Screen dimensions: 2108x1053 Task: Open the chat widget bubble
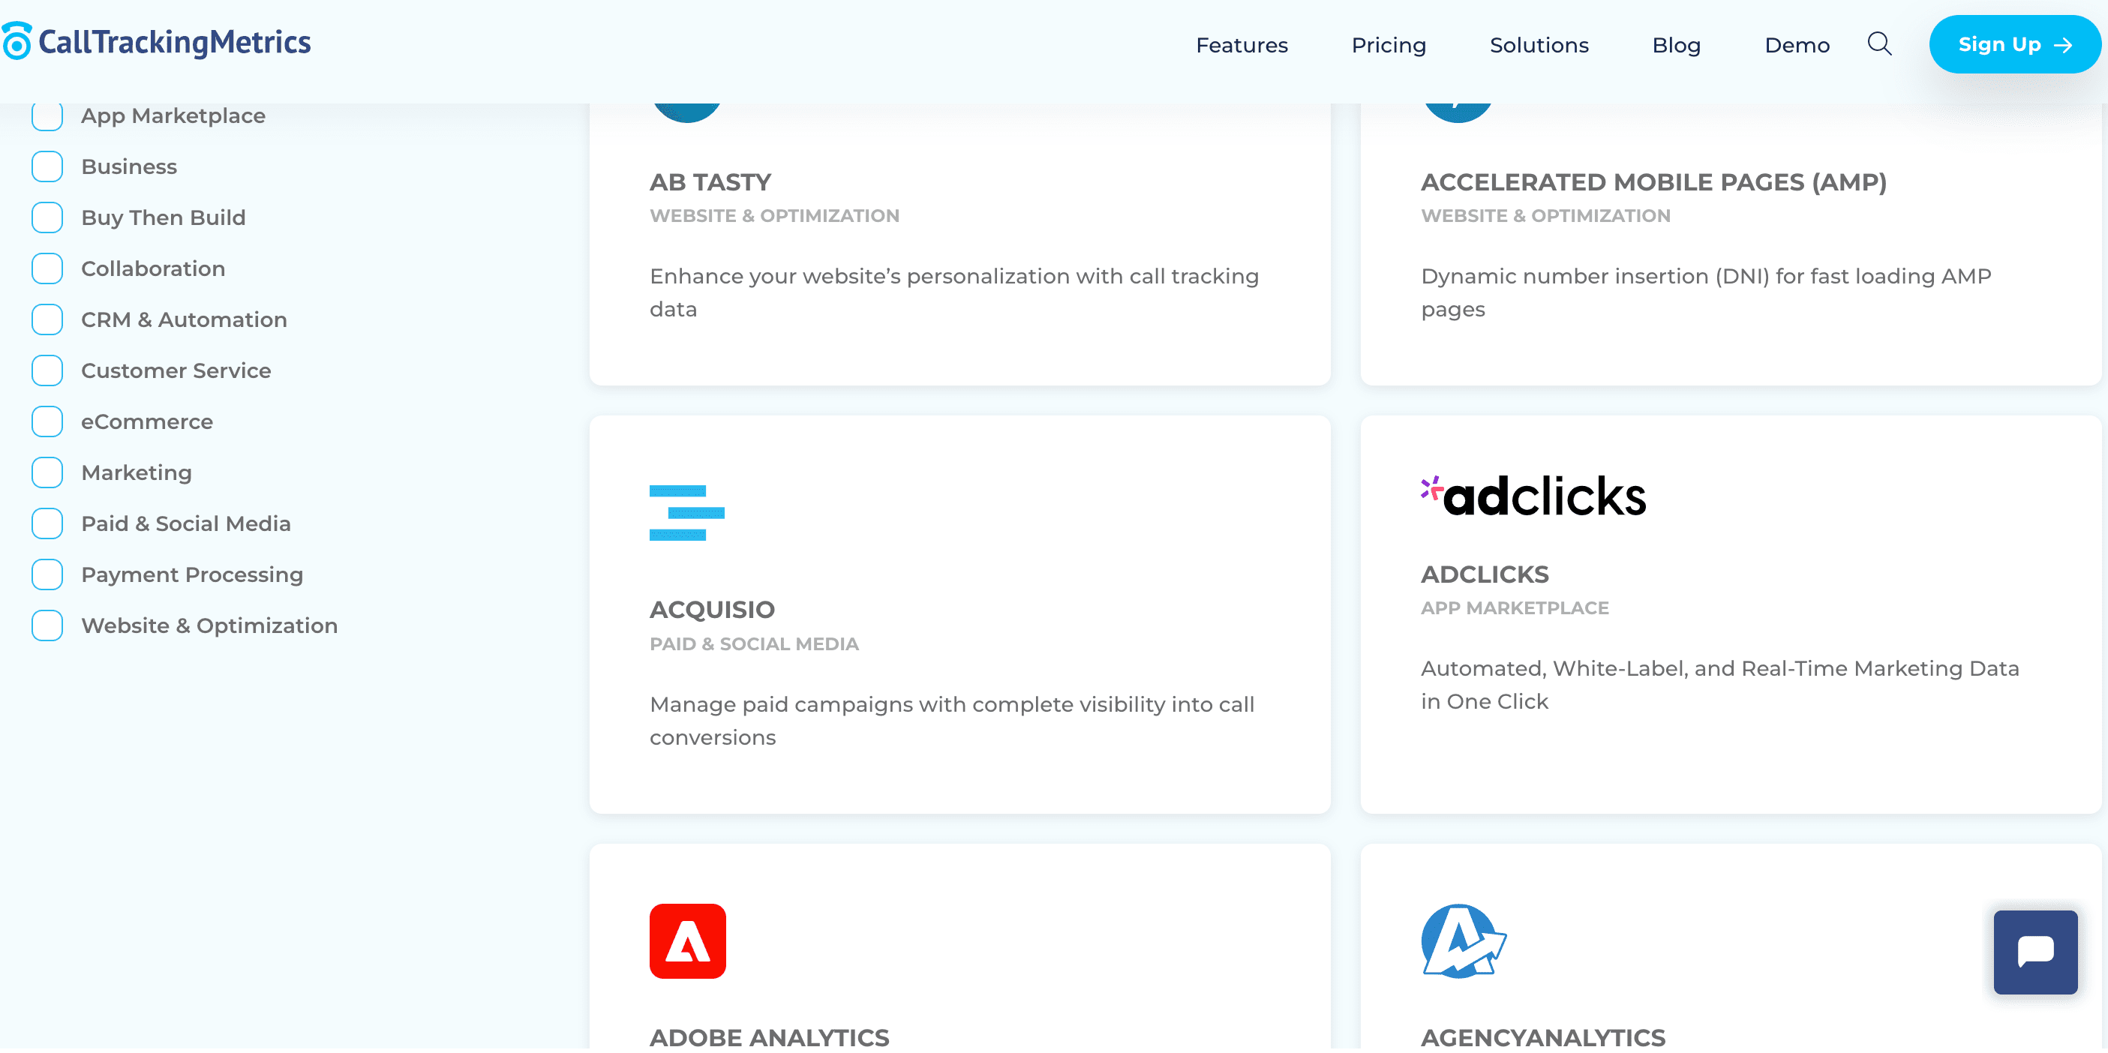[x=2035, y=952]
